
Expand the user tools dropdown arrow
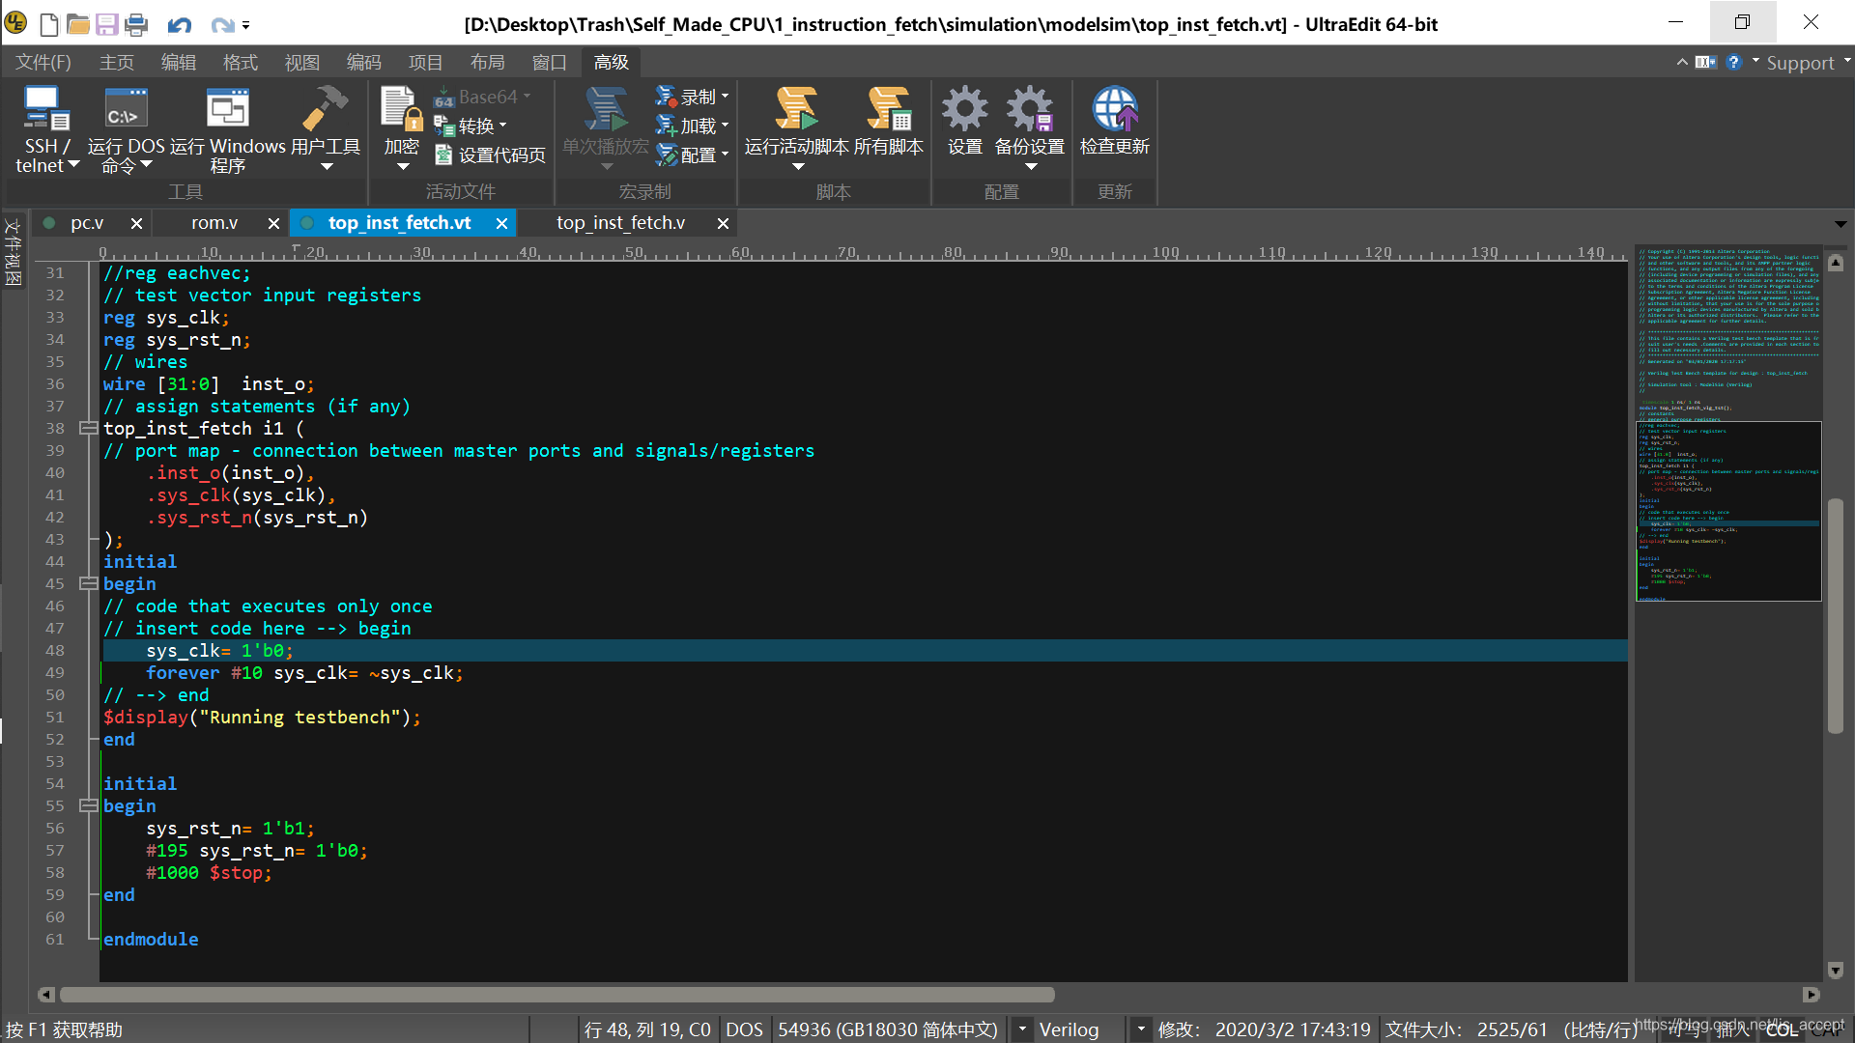tap(327, 167)
